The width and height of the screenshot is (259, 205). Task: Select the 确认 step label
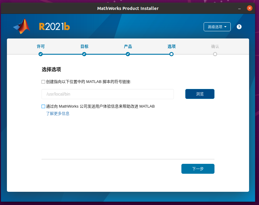215,47
